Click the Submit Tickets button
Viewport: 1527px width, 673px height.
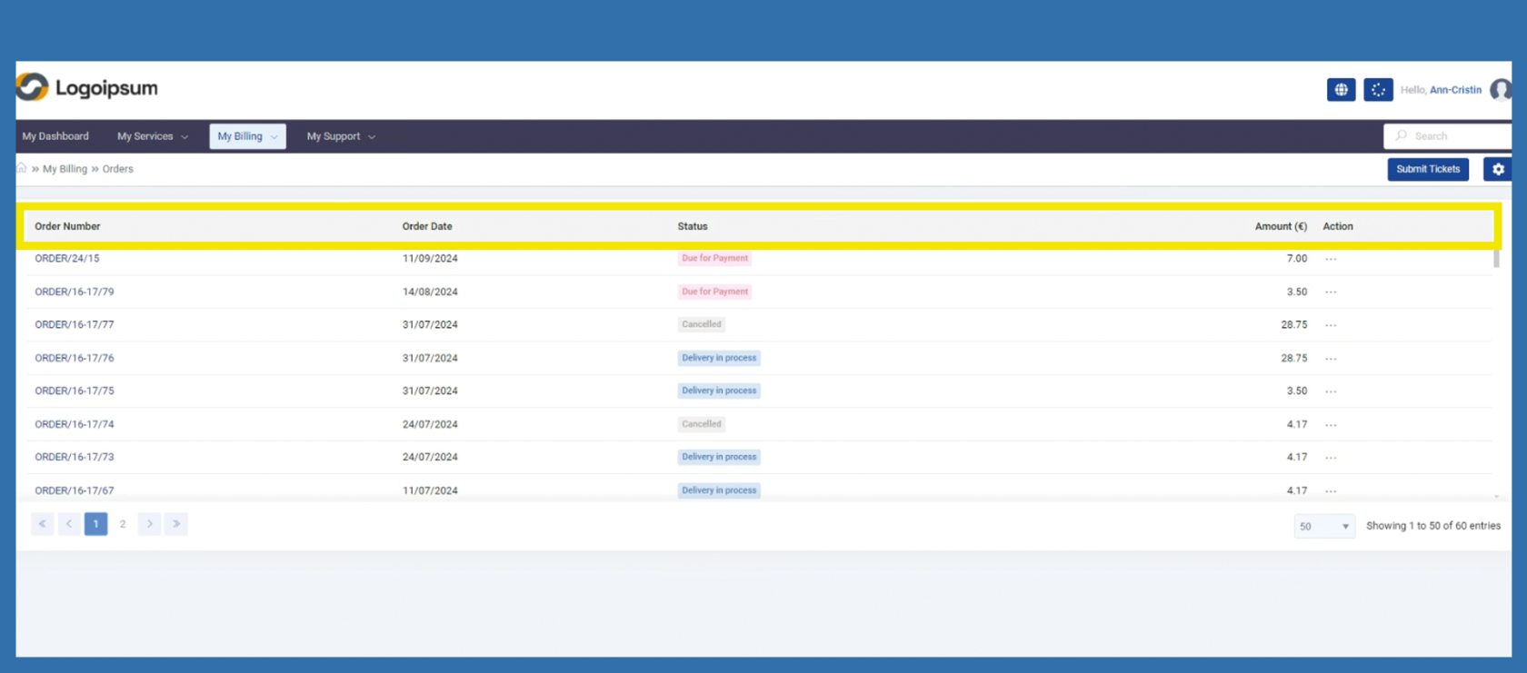pos(1427,169)
